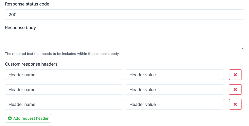Select the first row Header value field

point(175,75)
